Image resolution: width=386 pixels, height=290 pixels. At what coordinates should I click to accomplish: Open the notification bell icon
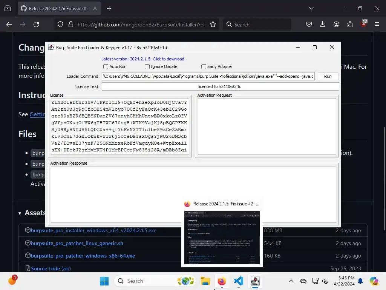pos(360,281)
